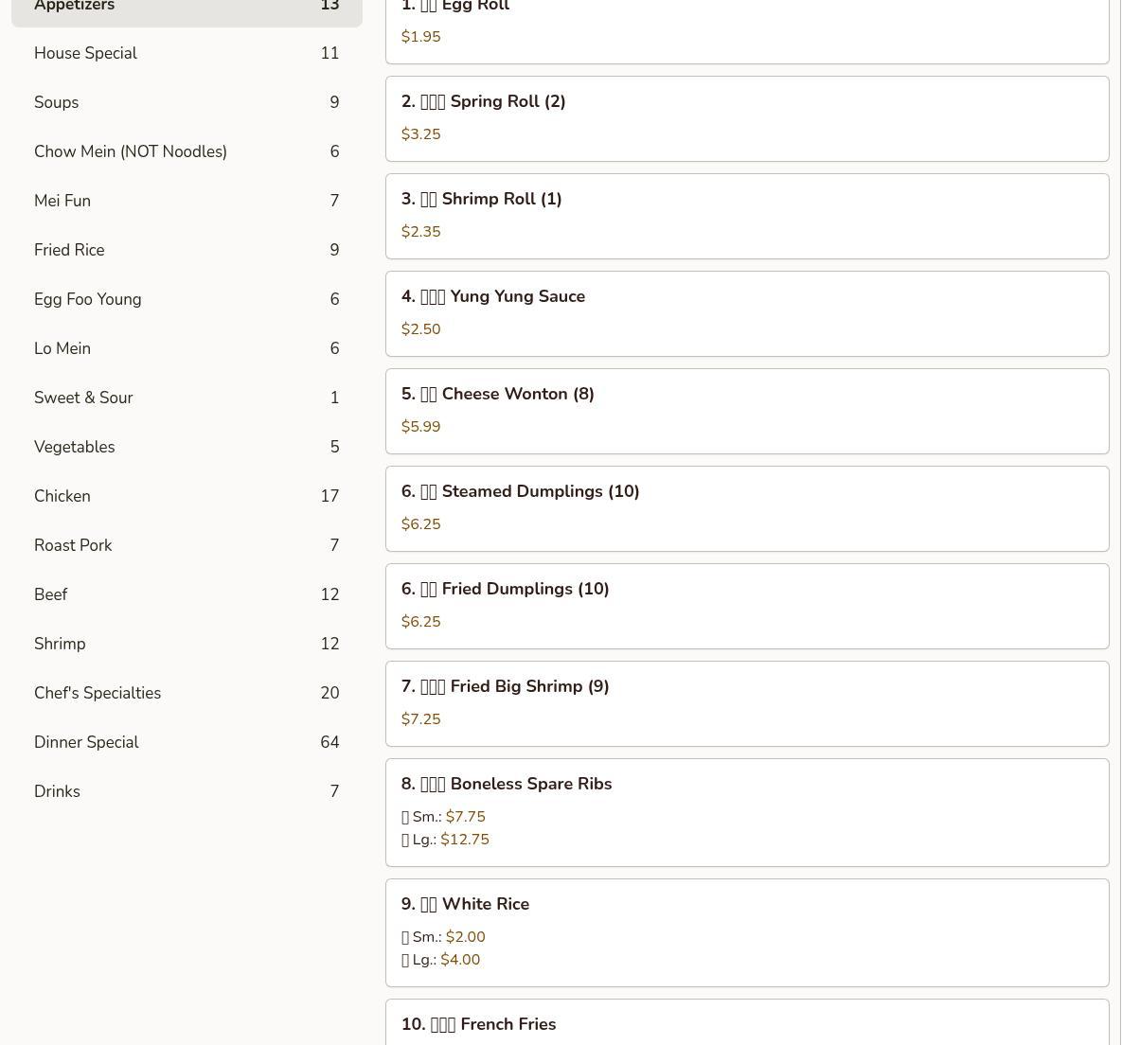Screen dimensions: 1140x1045
Task: Click the Fried Big Shrimp $7.25 price
Action: coord(420,719)
